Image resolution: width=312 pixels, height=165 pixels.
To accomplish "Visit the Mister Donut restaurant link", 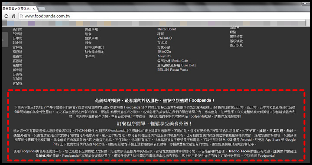I will click(x=166, y=29).
